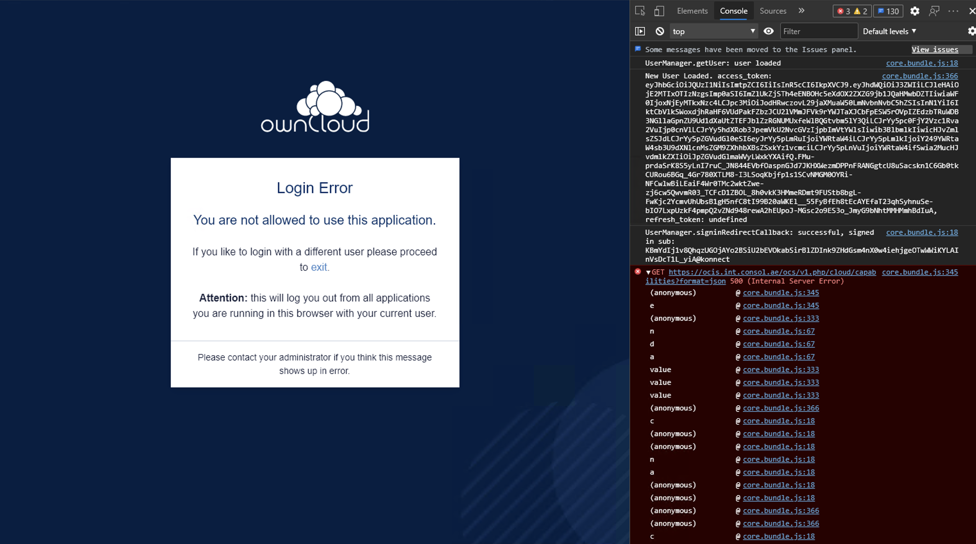This screenshot has width=976, height=544.
Task: Toggle the device toolbar emulation icon
Action: (659, 11)
